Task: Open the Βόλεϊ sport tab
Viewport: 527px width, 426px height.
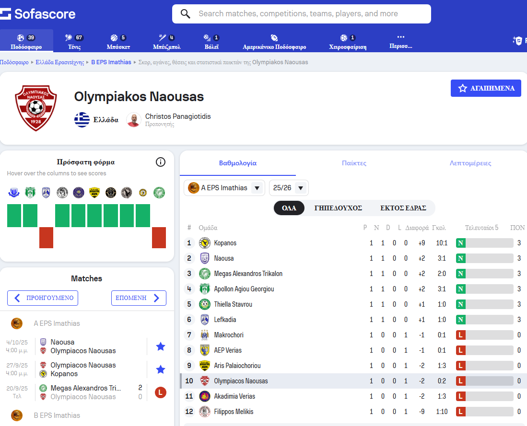Action: 212,41
